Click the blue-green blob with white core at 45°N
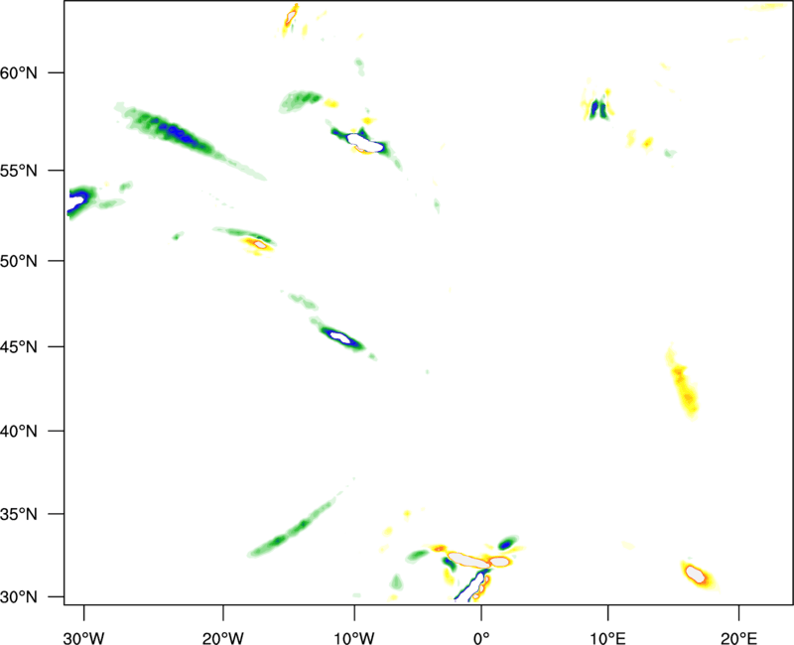 [341, 337]
